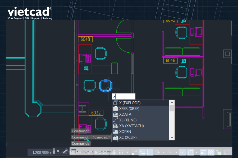Select the chair in room 6032

(101, 124)
